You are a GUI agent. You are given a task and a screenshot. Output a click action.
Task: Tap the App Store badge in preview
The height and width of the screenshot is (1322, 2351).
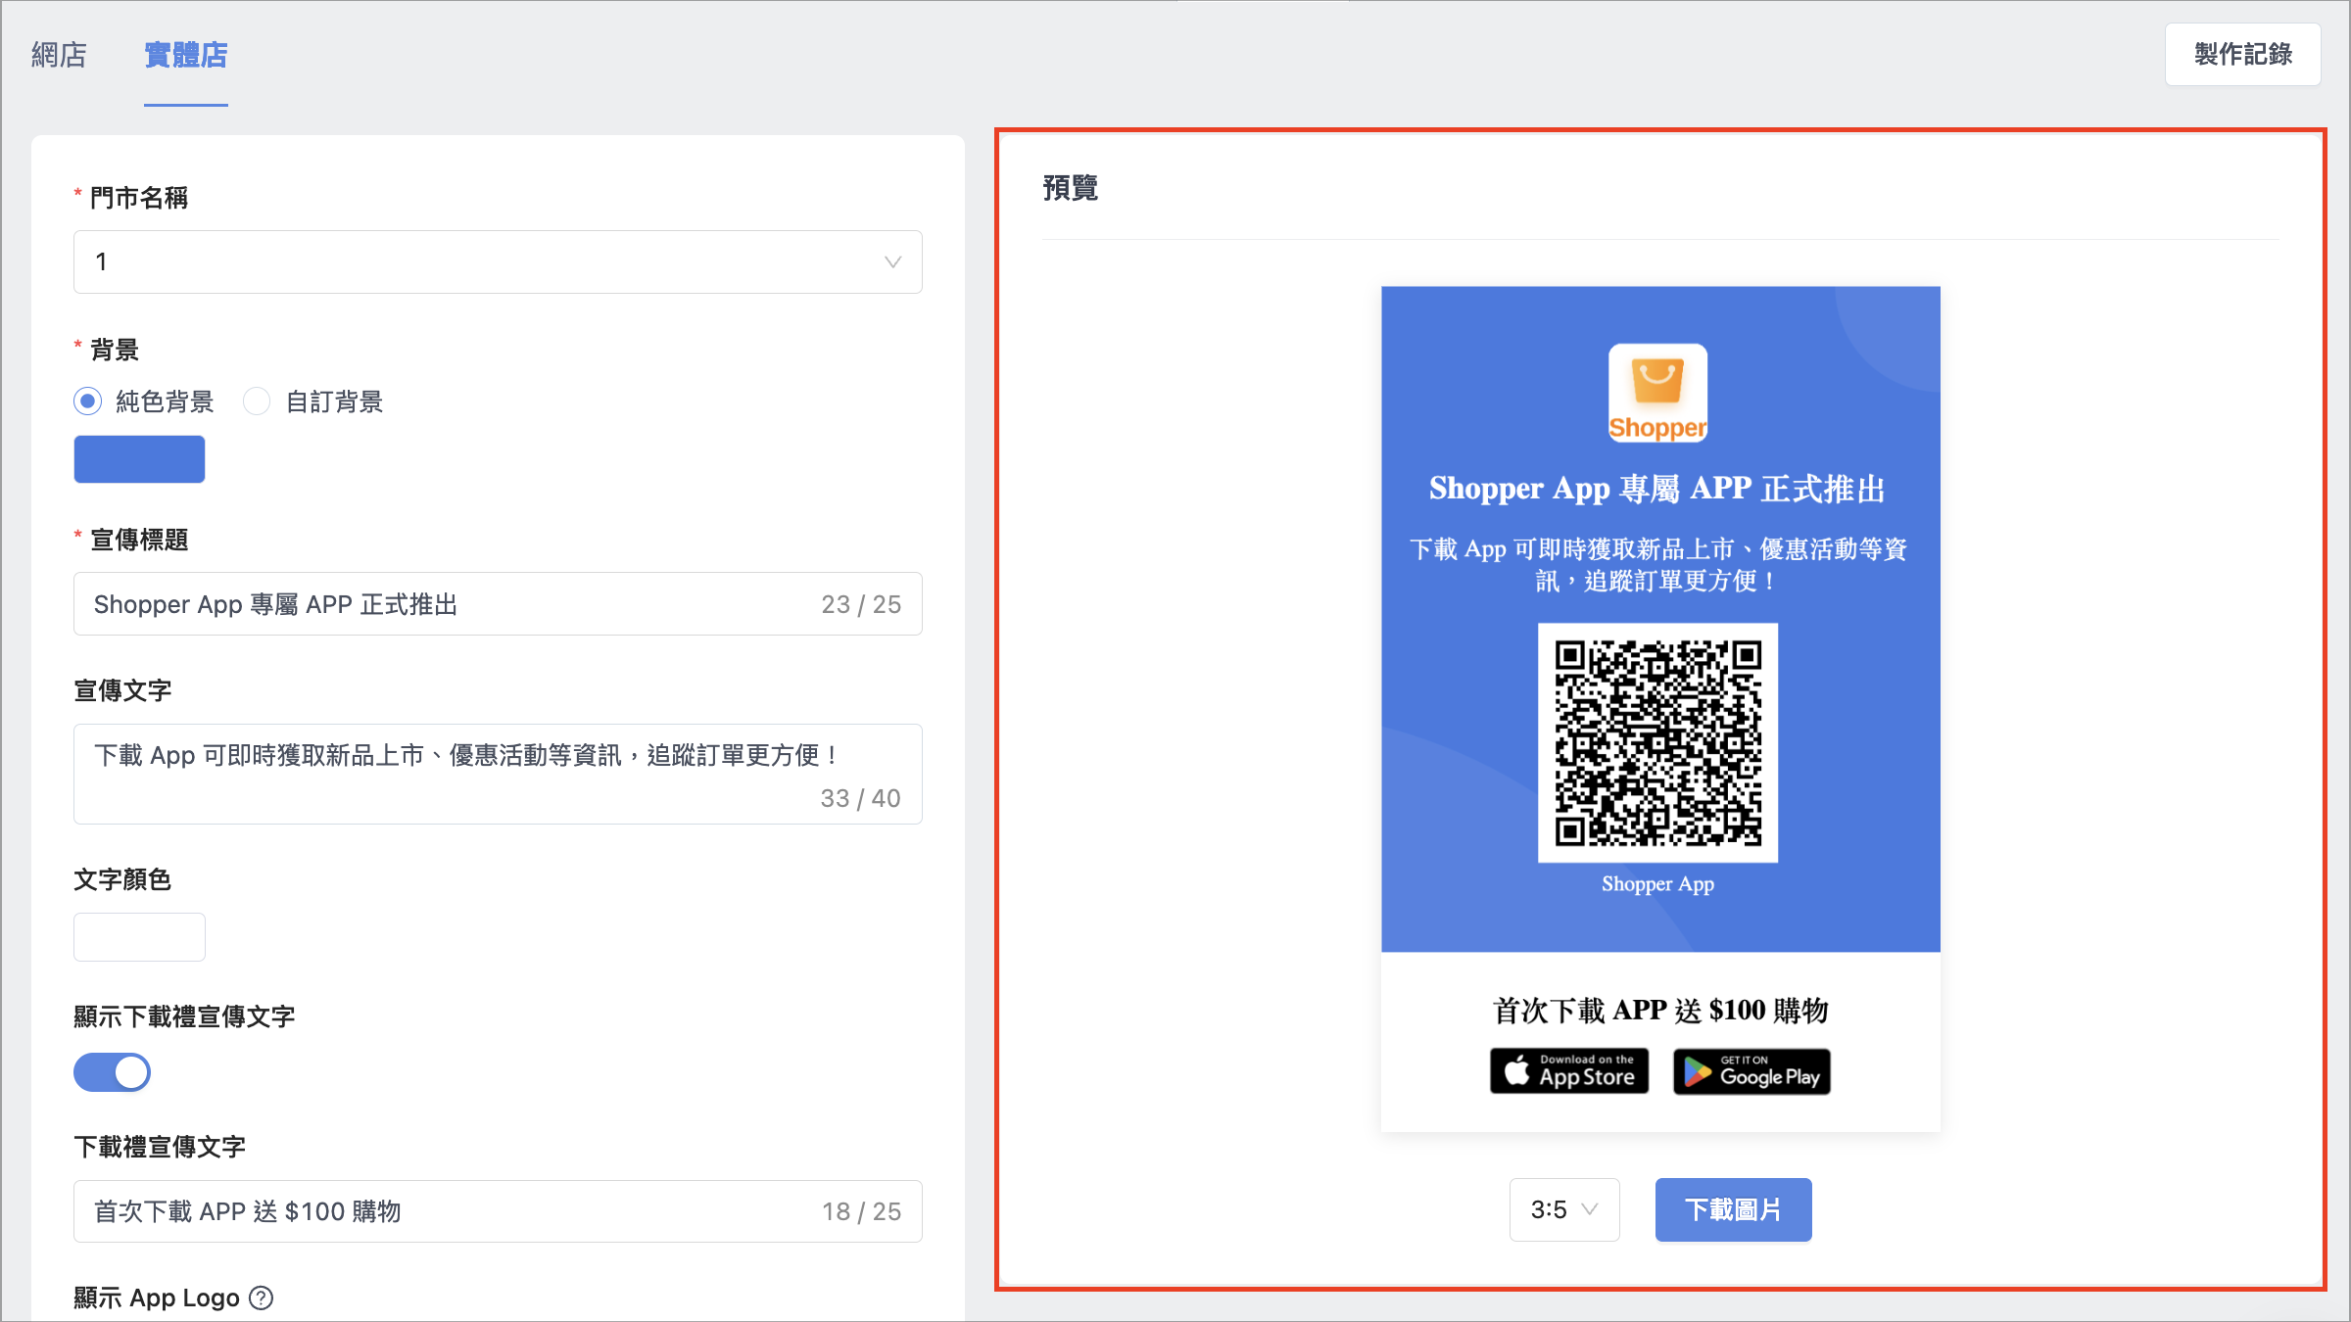pos(1569,1071)
